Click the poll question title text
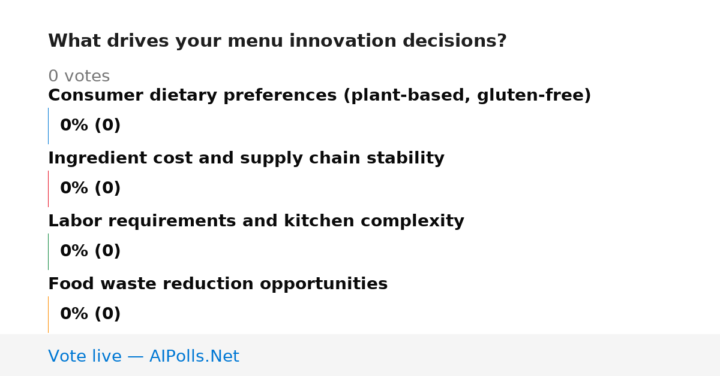Screen dimensions: 720x376 coord(277,41)
